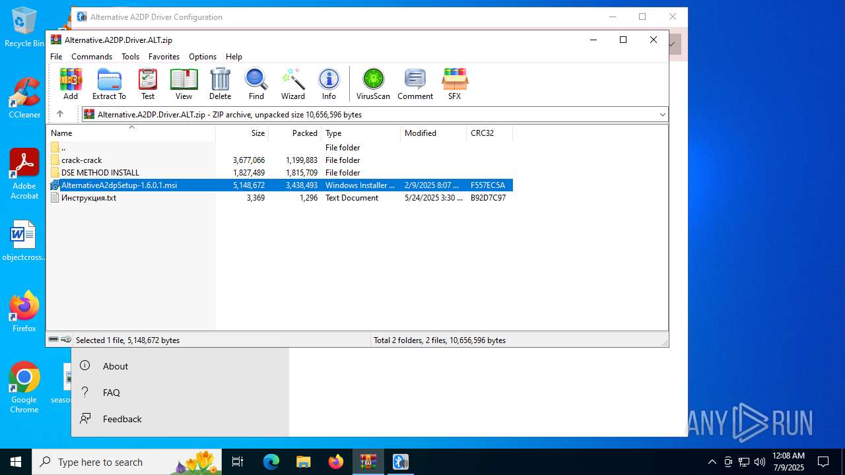Open the notification center icon
This screenshot has height=475, width=845.
(823, 462)
